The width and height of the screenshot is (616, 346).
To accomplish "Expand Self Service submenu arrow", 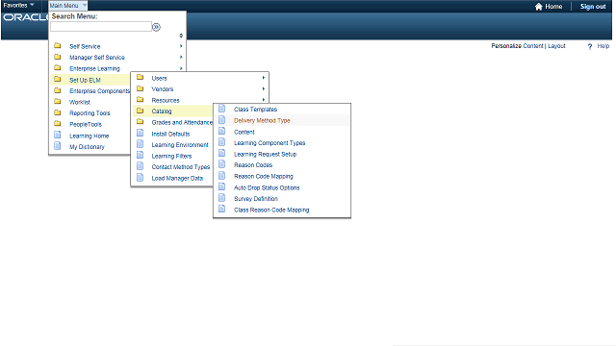I will [181, 46].
